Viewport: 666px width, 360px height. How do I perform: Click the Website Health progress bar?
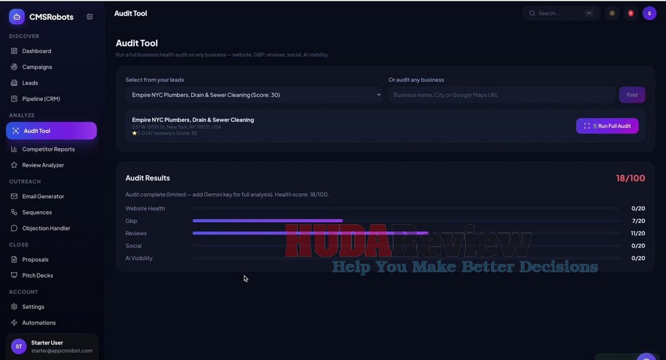[x=406, y=209]
